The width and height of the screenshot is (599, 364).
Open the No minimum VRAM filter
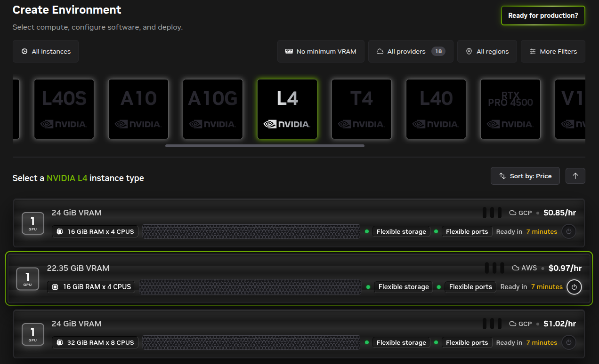click(321, 51)
